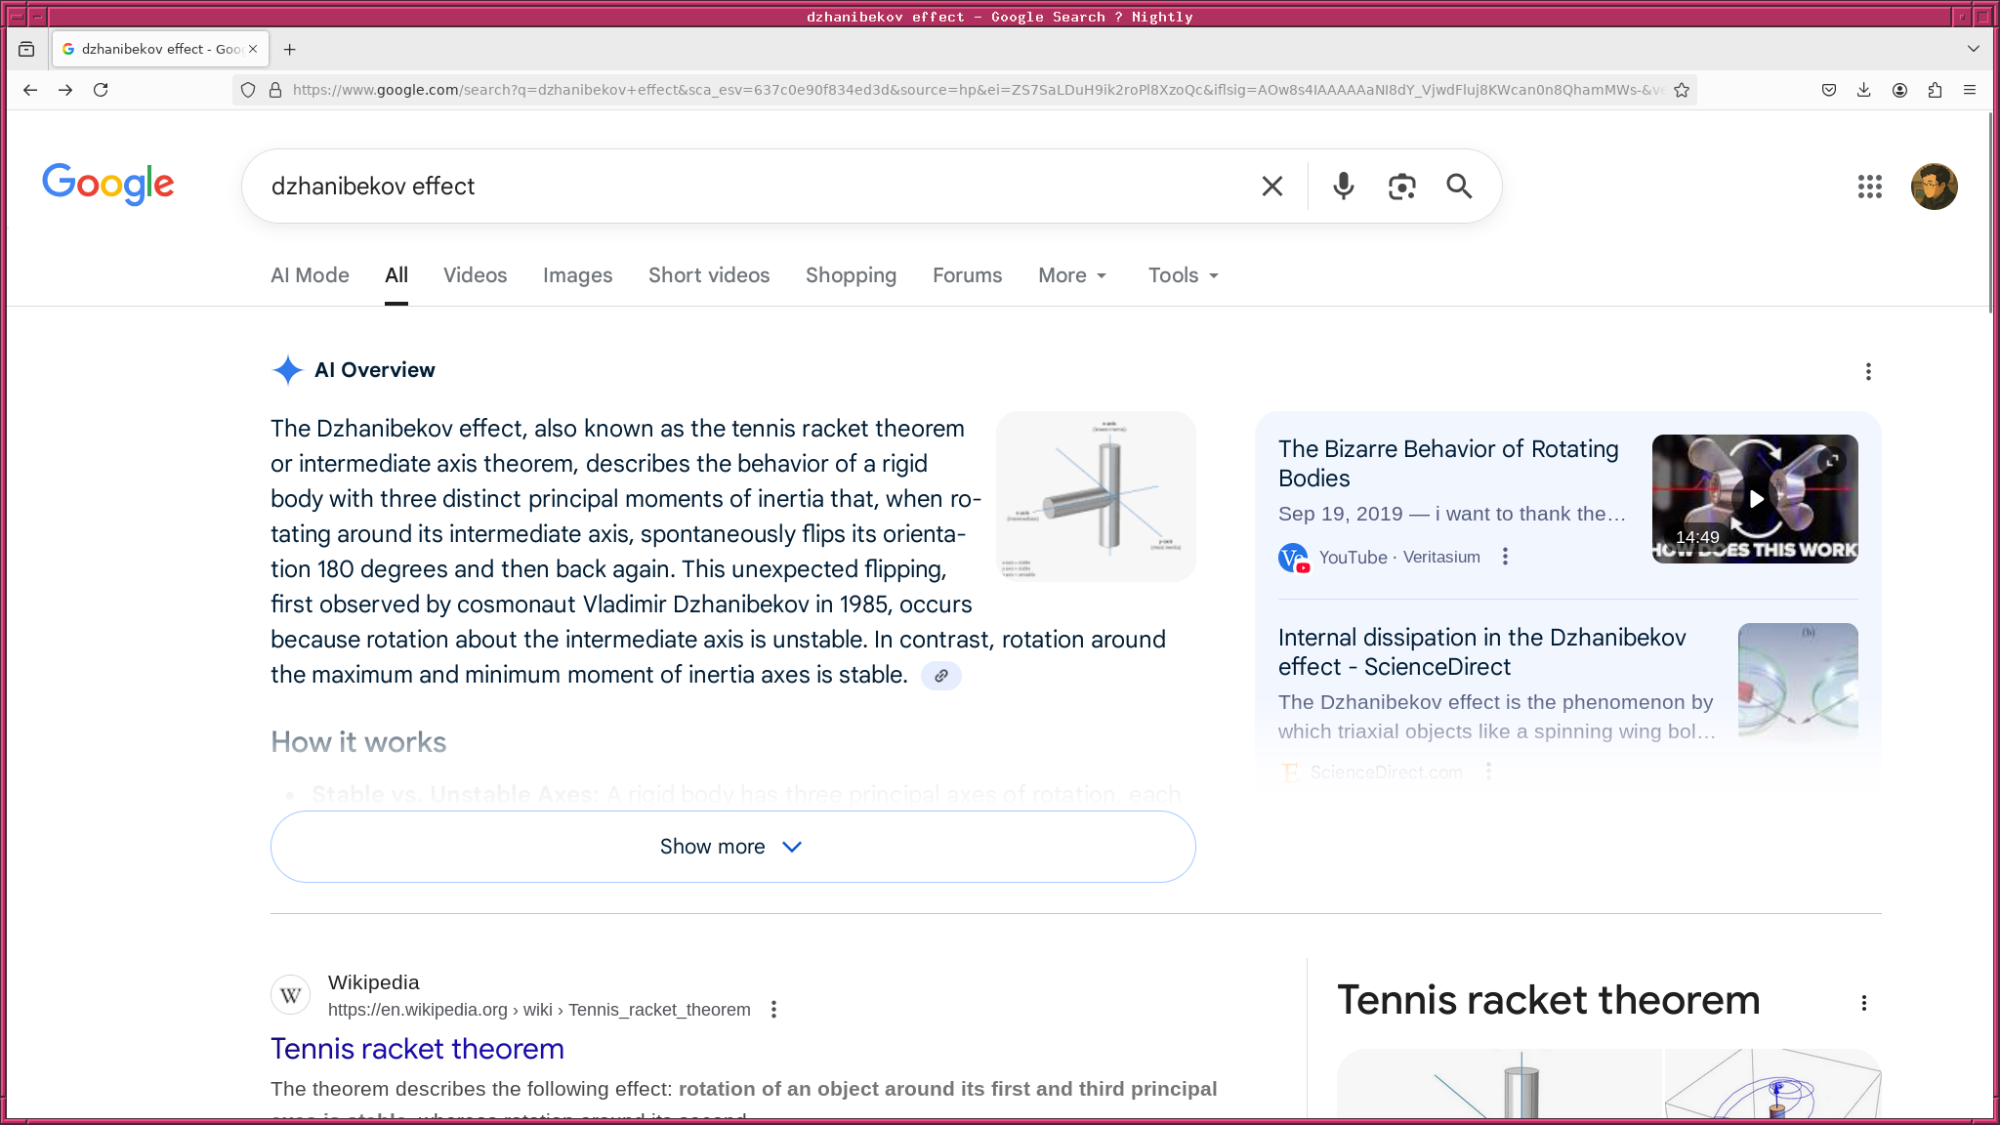
Task: Open the extensions puzzle icon
Action: coord(1935,90)
